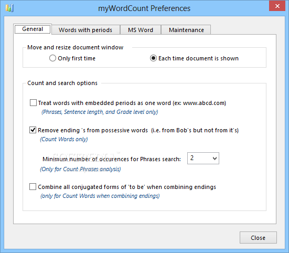Click the 'Minimum number of occurences for Phrases search:' label
The image size is (289, 253).
[x=112, y=159]
